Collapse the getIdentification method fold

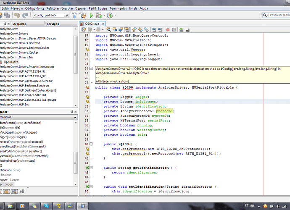[91, 168]
